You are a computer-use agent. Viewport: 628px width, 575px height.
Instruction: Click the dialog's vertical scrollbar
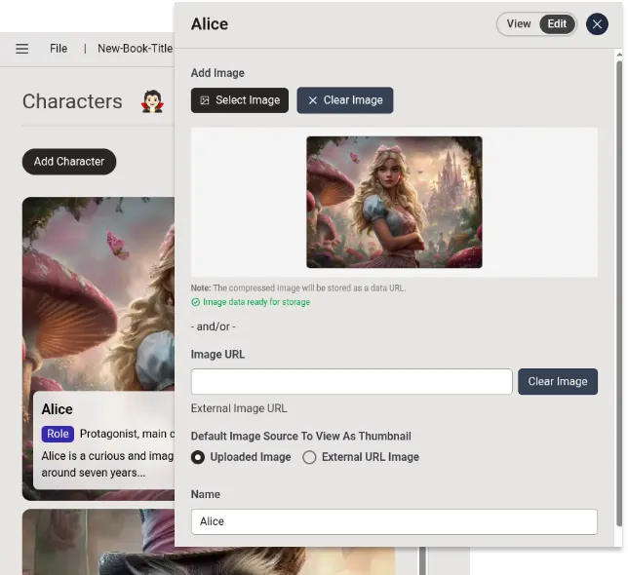[620, 292]
